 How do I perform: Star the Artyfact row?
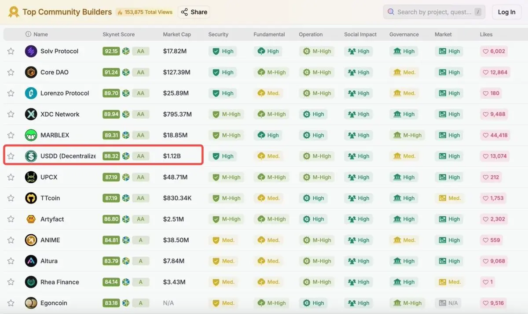click(x=11, y=219)
